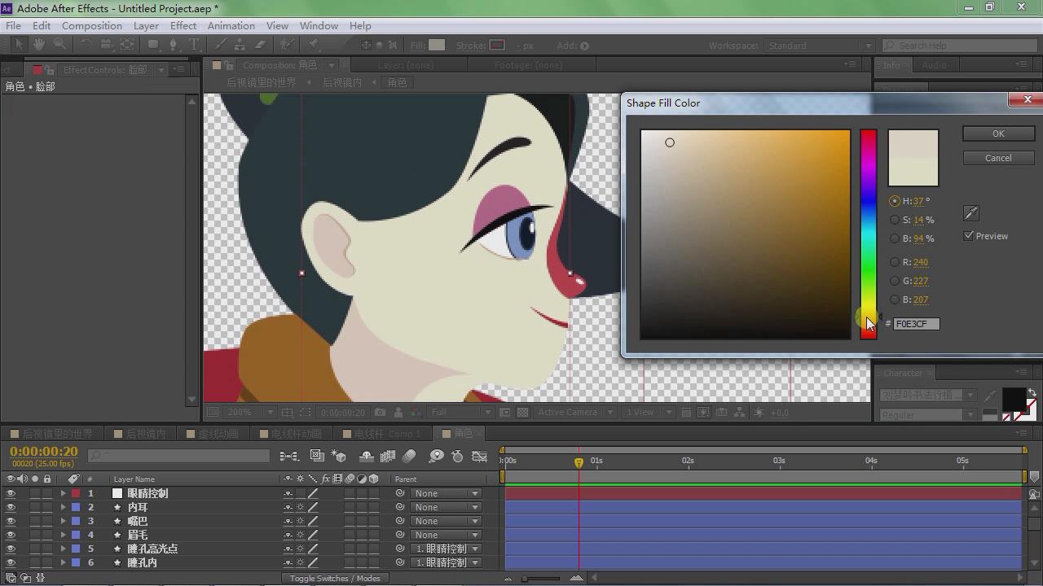Hide the 嘴巴 layer

point(11,521)
